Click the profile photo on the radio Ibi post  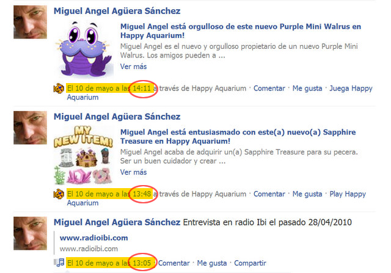click(30, 233)
